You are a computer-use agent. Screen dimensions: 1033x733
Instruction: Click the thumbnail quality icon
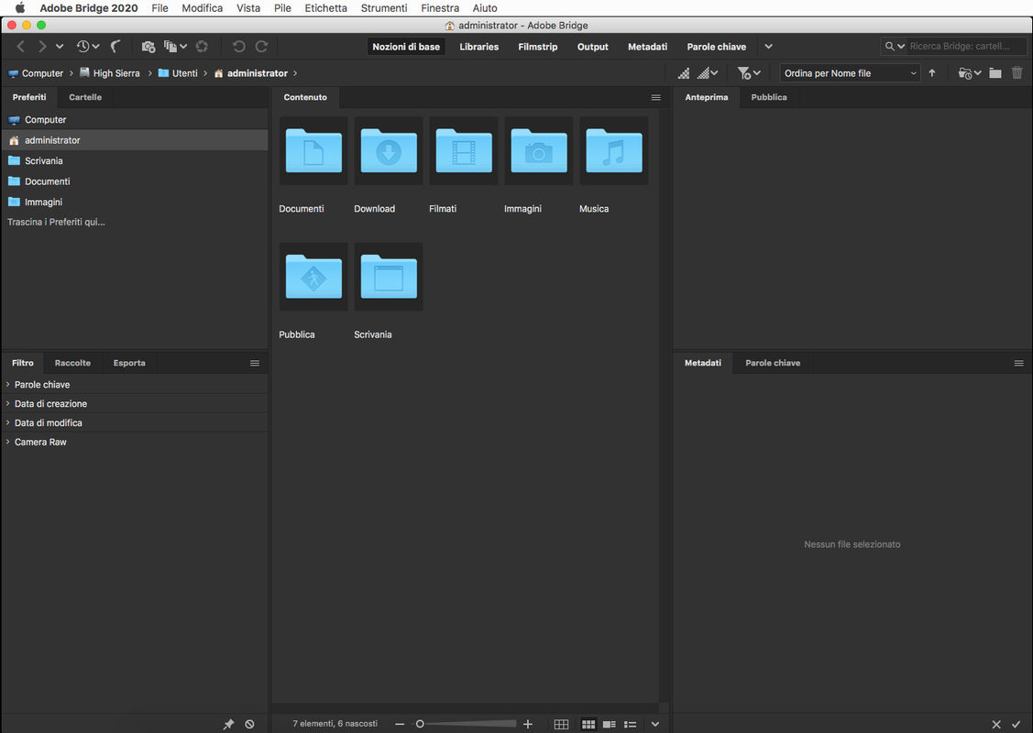pos(684,73)
